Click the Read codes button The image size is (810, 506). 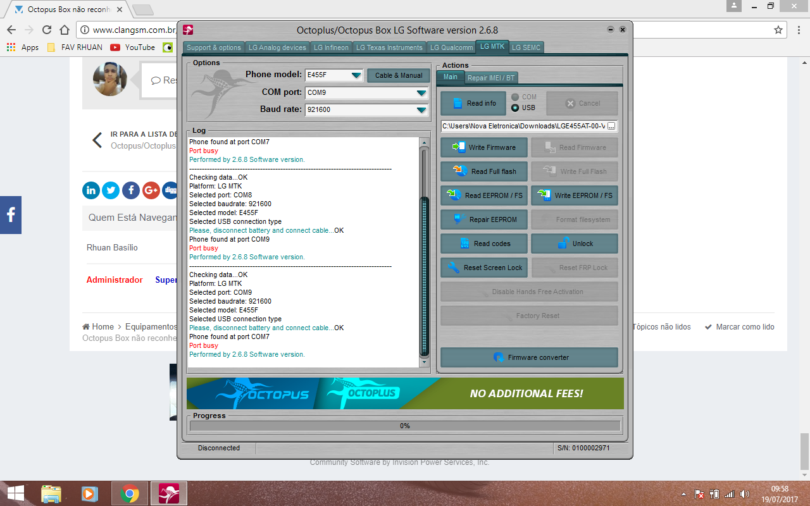coord(484,244)
